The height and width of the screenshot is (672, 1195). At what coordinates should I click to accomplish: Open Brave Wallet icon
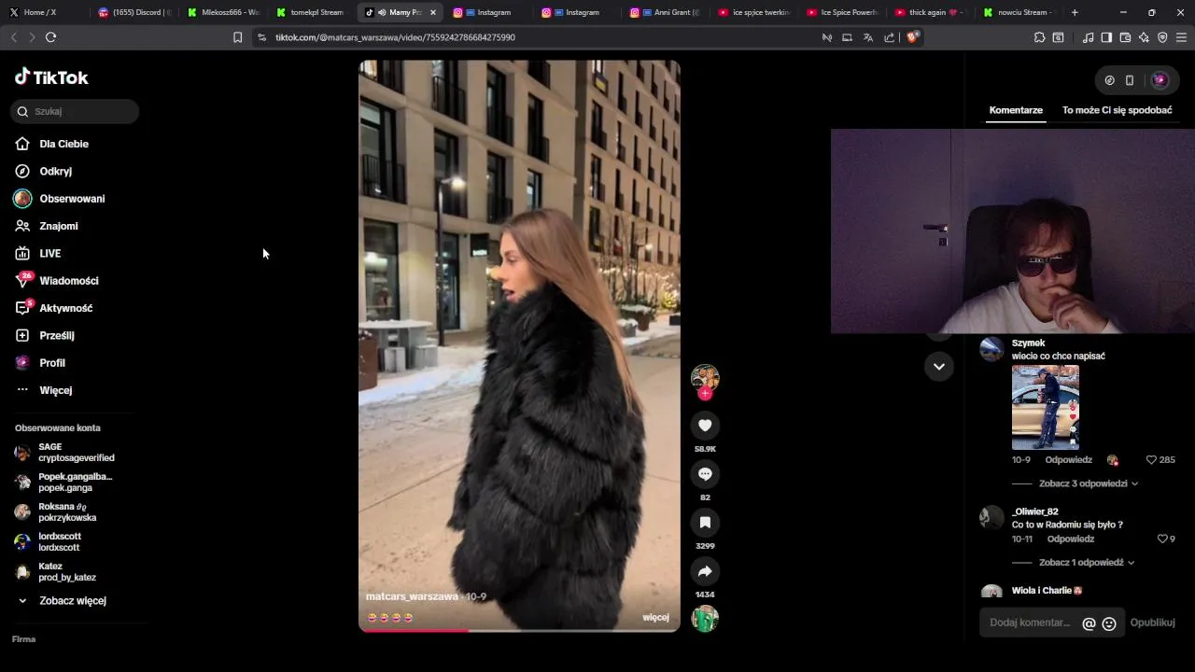(x=1125, y=37)
